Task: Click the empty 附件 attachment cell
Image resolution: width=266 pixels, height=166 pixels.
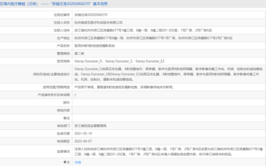Action: 169,103
